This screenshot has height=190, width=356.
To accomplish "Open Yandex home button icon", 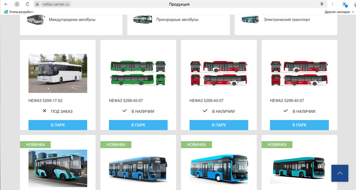I will (x=17, y=4).
